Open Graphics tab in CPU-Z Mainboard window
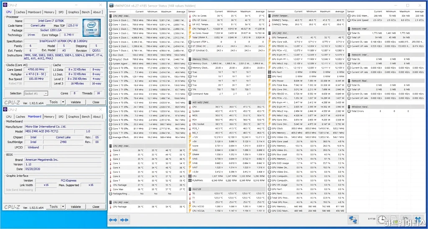The width and height of the screenshot is (428, 229). click(74, 117)
